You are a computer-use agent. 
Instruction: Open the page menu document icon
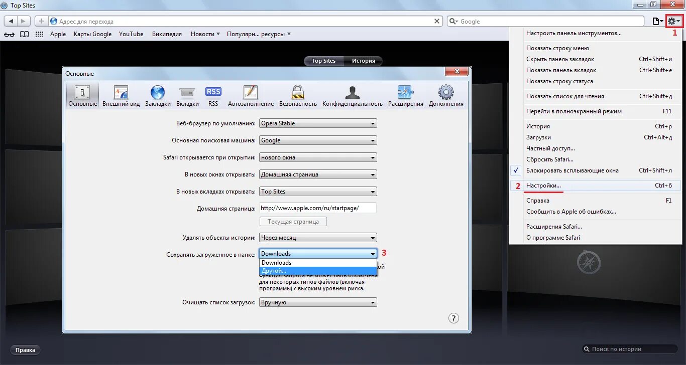click(657, 21)
